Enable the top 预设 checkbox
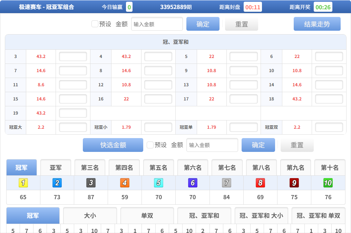This screenshot has width=351, height=233. [95, 24]
